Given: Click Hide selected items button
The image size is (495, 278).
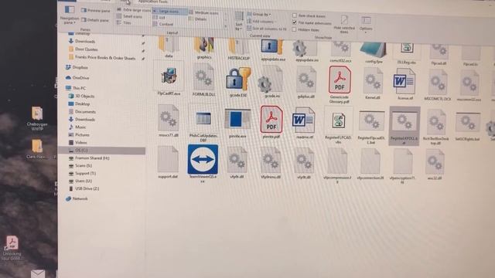Looking at the screenshot, I should [344, 24].
